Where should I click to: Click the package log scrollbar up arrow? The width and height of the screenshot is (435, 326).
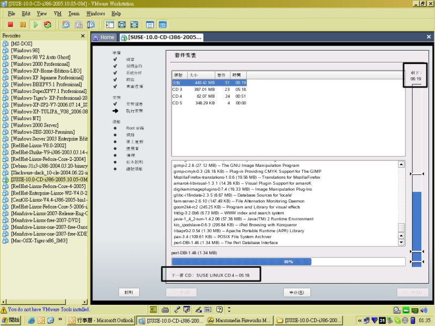pos(401,165)
